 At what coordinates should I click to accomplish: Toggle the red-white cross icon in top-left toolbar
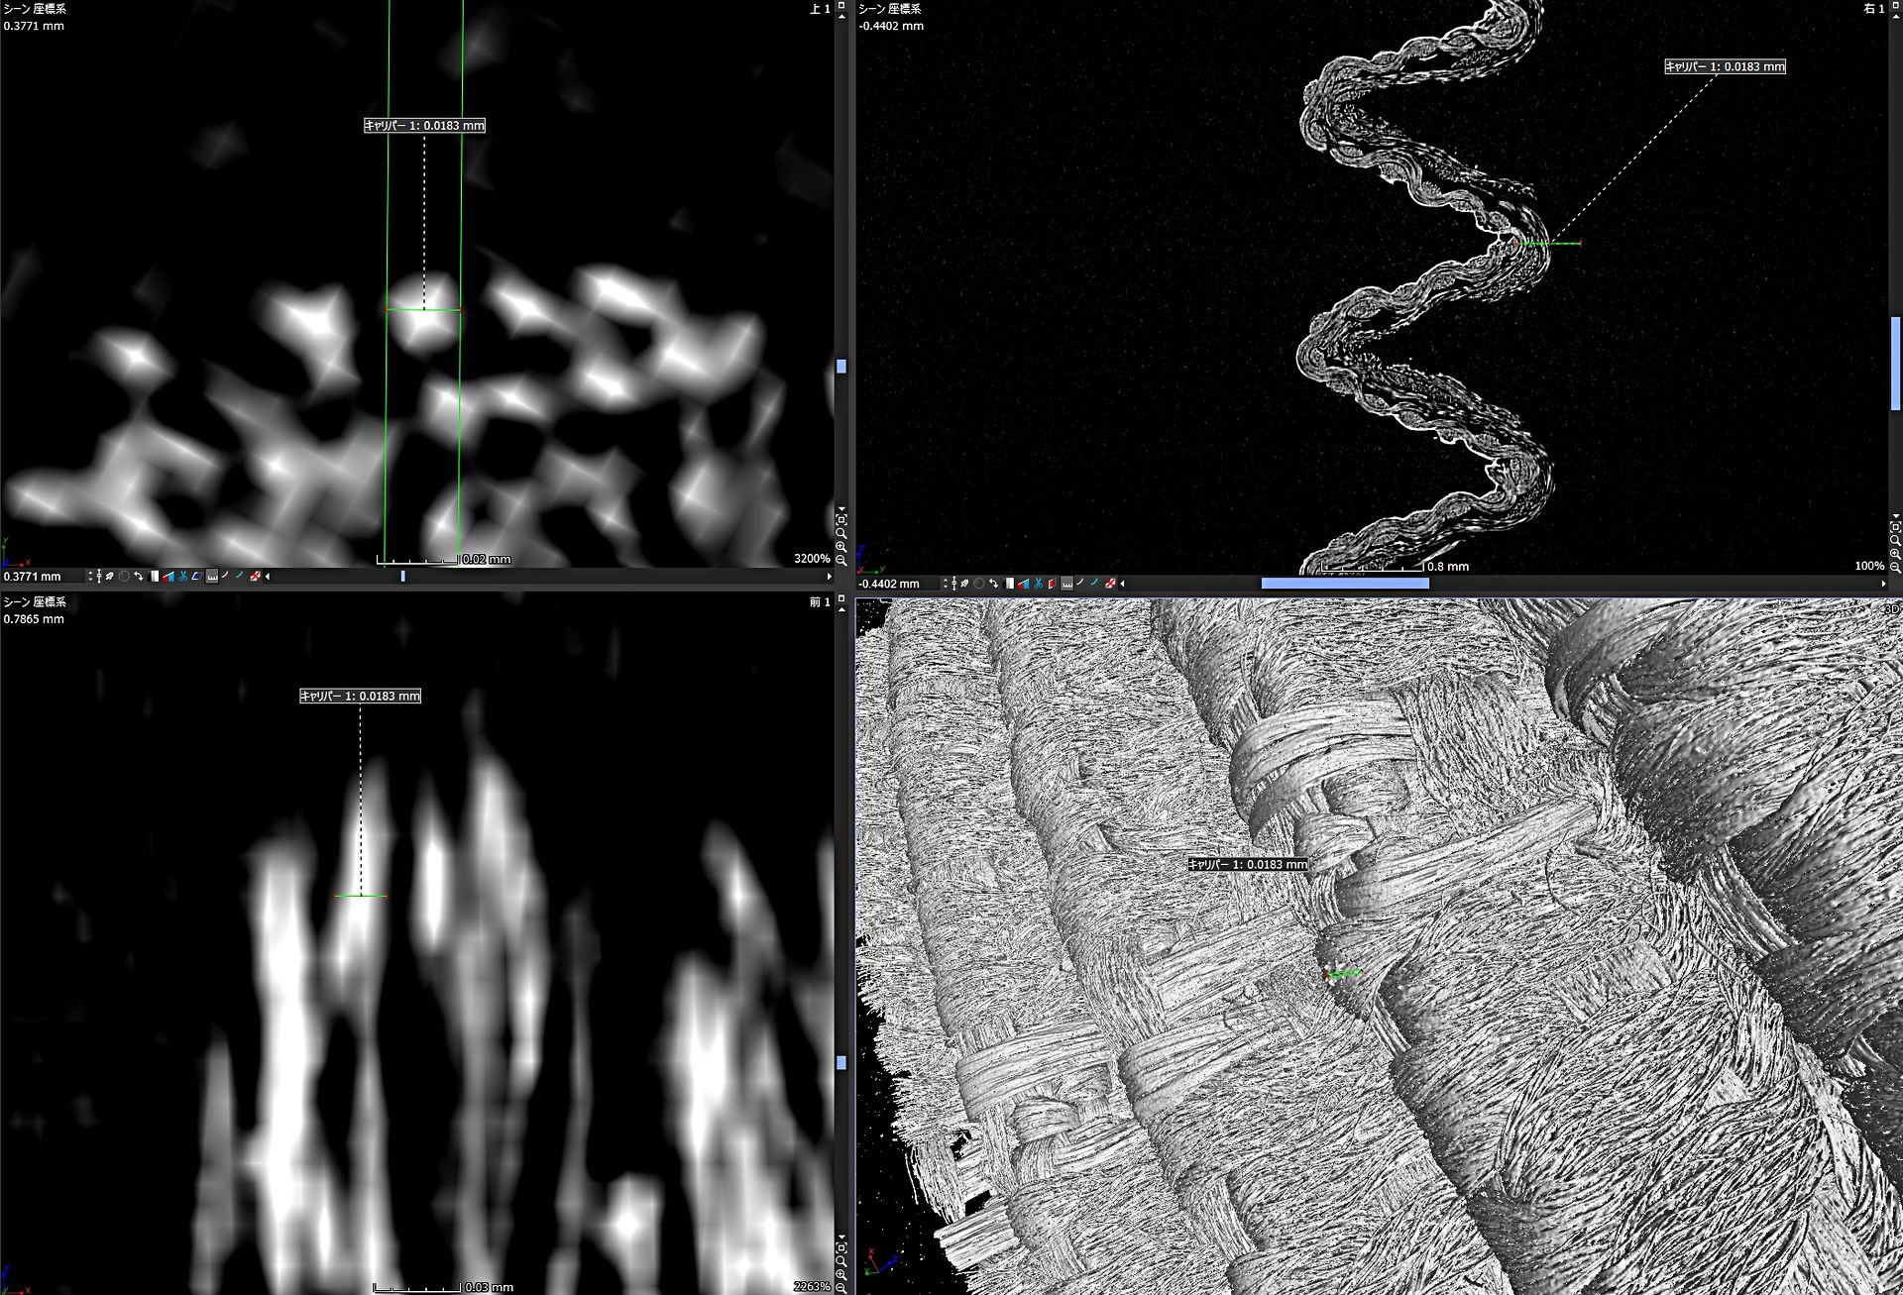256,576
